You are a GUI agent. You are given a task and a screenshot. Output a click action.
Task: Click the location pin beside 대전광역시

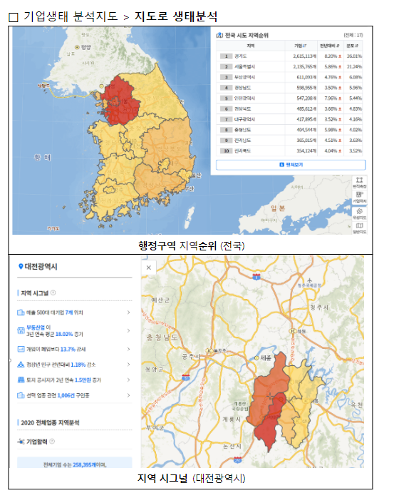(21, 266)
